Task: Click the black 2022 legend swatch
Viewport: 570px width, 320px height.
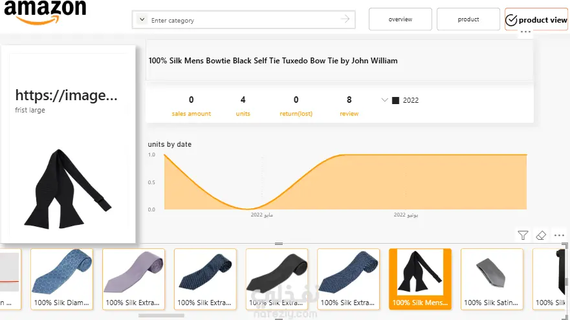Action: [x=395, y=101]
